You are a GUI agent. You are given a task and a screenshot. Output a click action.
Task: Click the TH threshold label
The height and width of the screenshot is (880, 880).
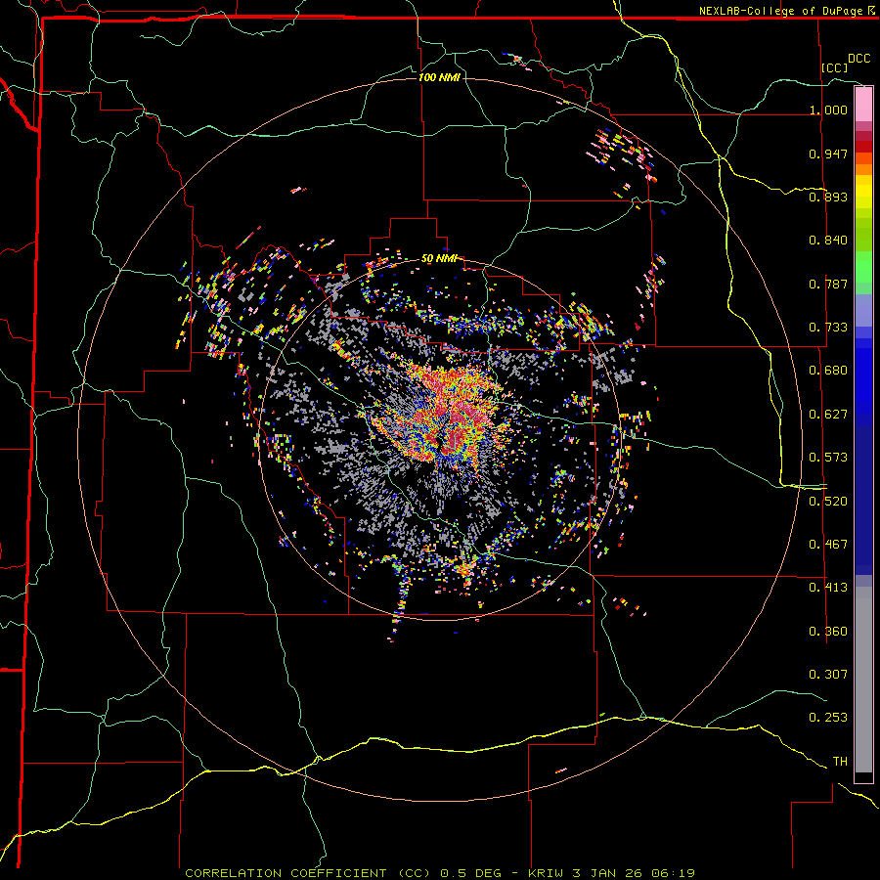pos(840,762)
